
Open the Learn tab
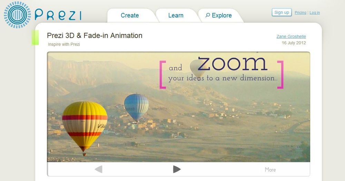(176, 15)
